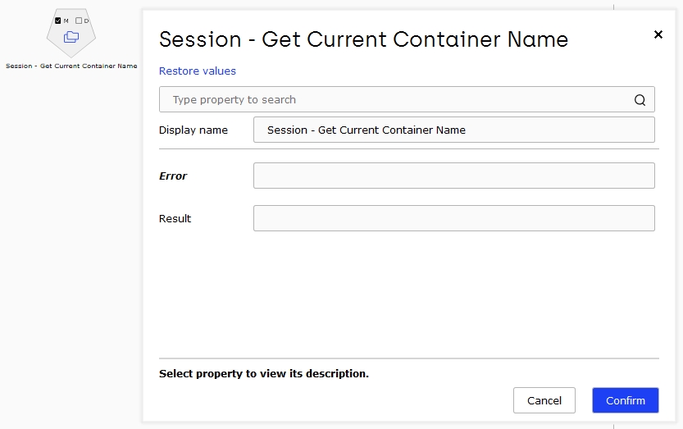Focus the Type property to search field
This screenshot has width=683, height=429.
[407, 99]
